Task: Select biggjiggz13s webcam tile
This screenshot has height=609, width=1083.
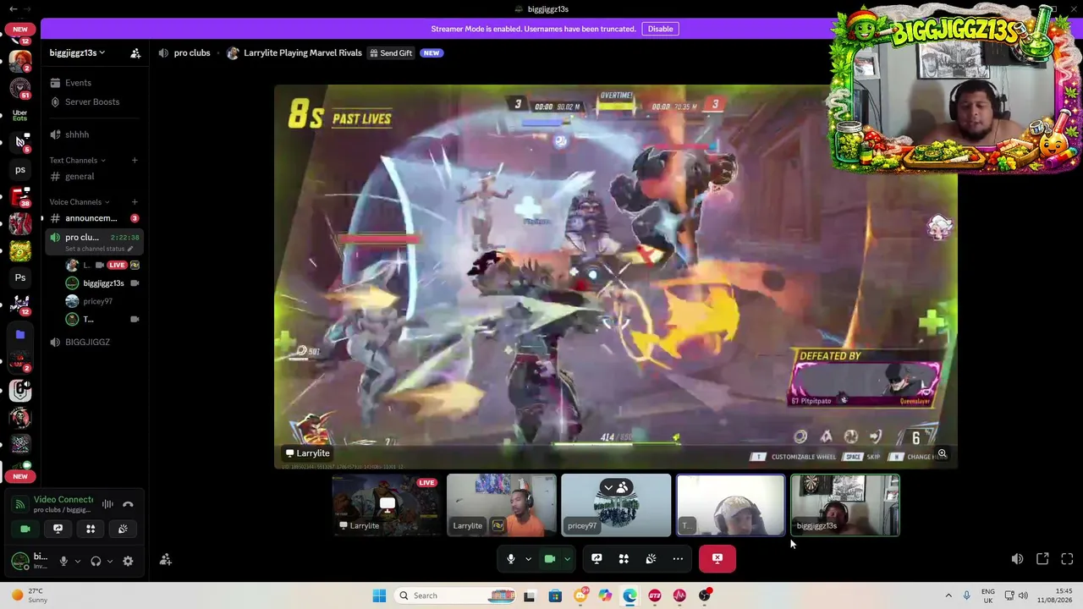Action: pyautogui.click(x=844, y=505)
